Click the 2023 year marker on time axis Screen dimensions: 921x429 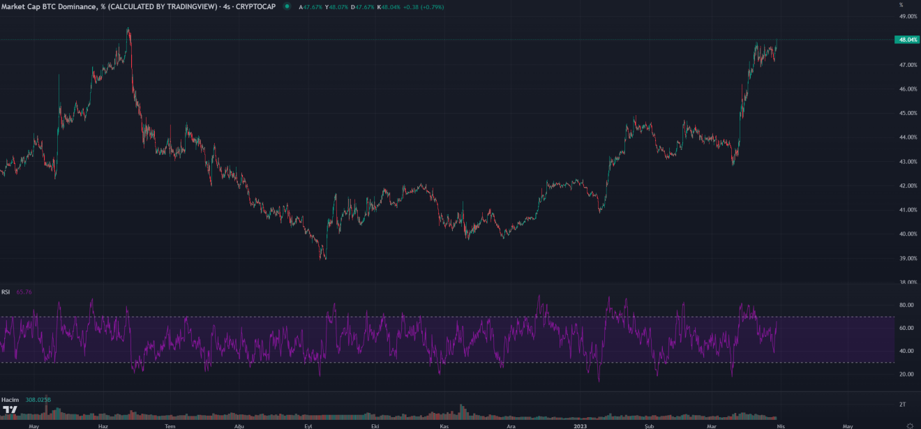click(x=580, y=425)
